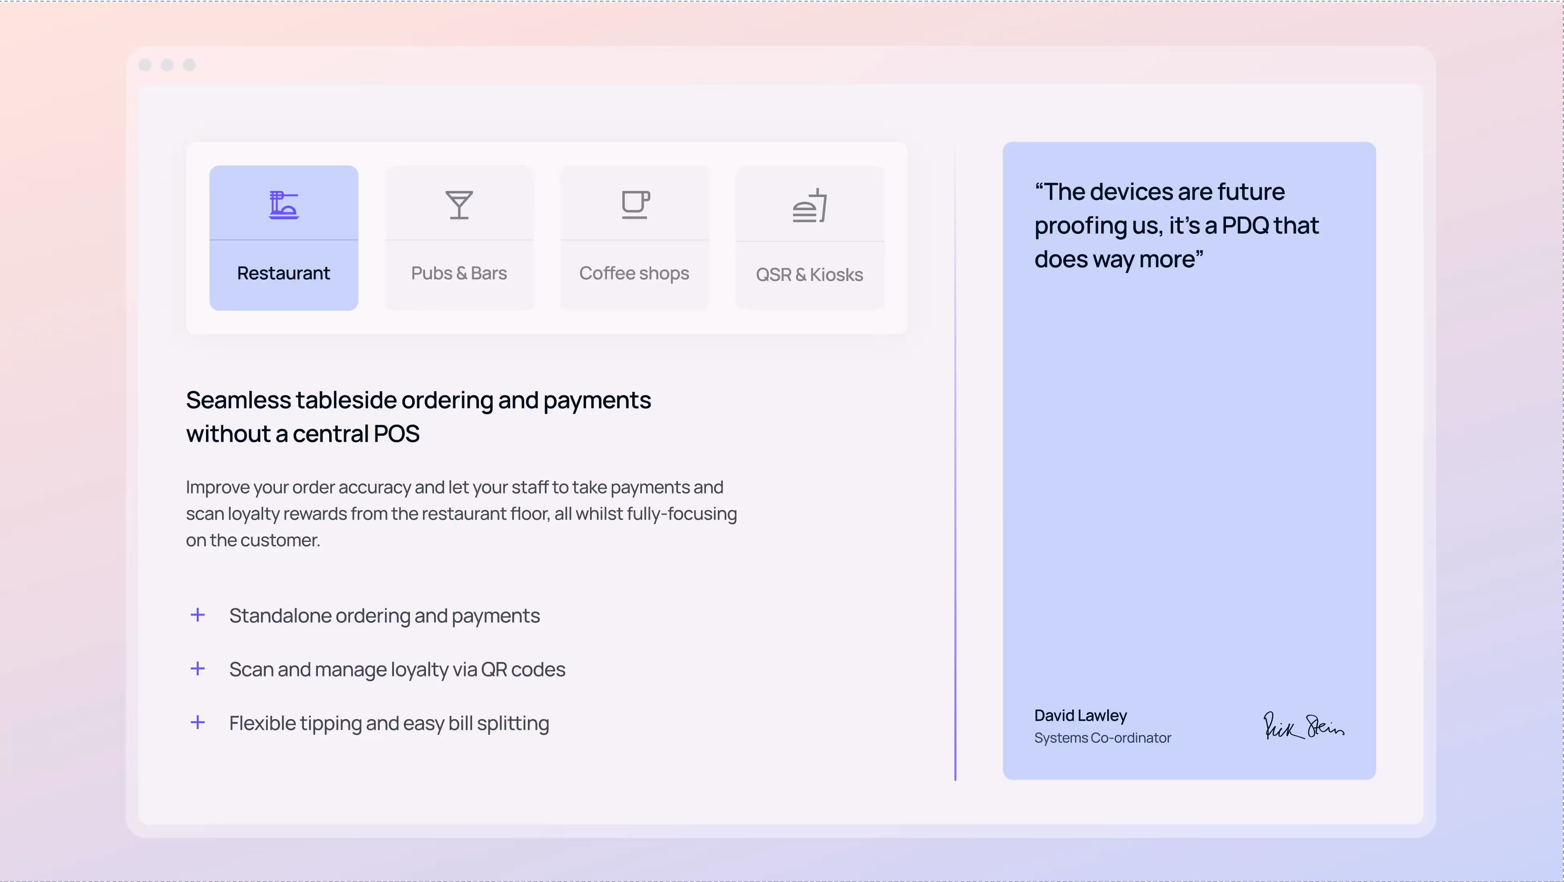Viewport: 1564px width, 882px height.
Task: Expand plus next to Standalone ordering
Action: click(x=198, y=615)
